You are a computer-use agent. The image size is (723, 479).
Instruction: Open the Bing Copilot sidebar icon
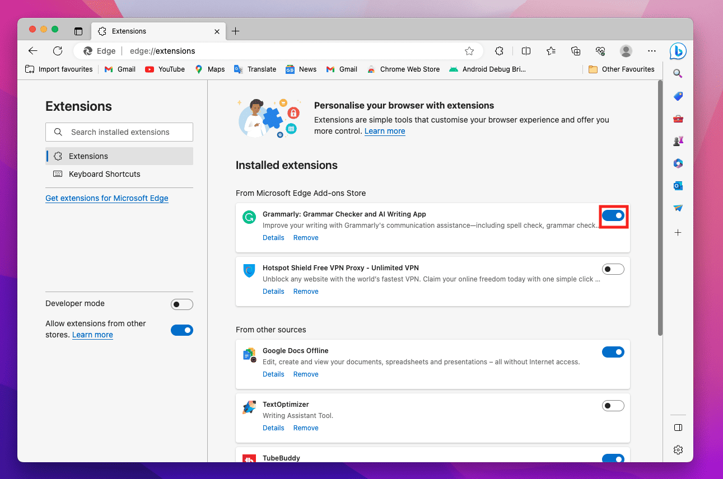coord(678,51)
